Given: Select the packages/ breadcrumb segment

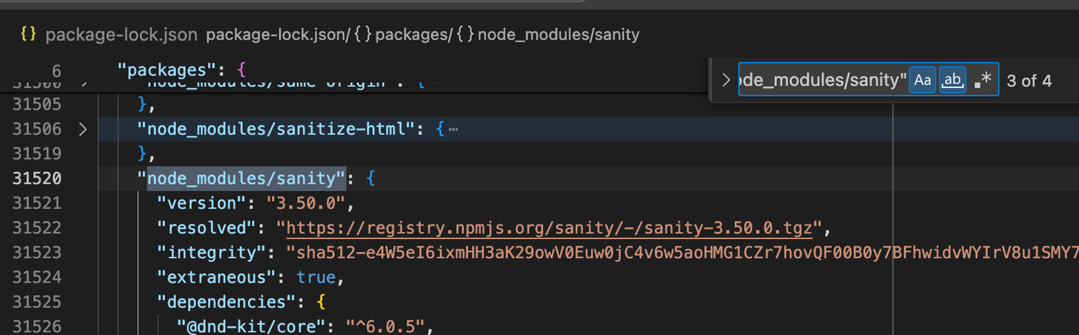Looking at the screenshot, I should tap(413, 34).
